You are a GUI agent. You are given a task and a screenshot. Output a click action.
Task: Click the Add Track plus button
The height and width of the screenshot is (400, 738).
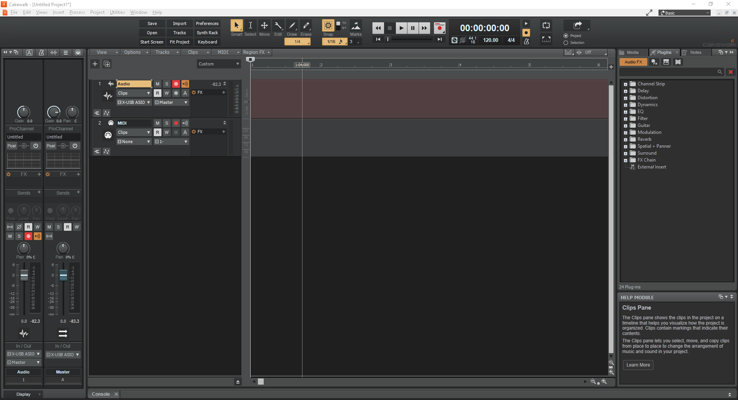click(95, 64)
